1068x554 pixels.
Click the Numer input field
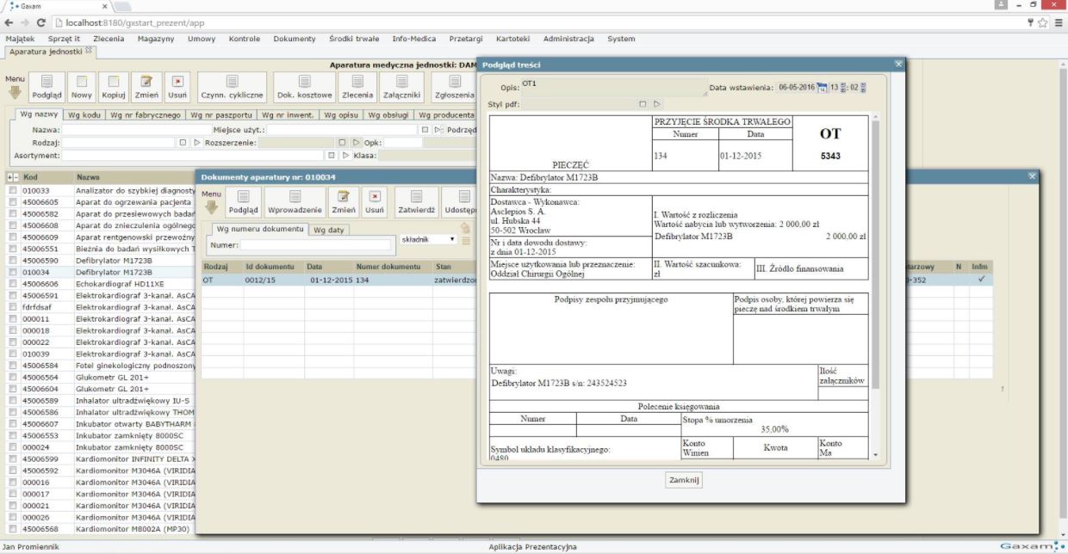316,245
